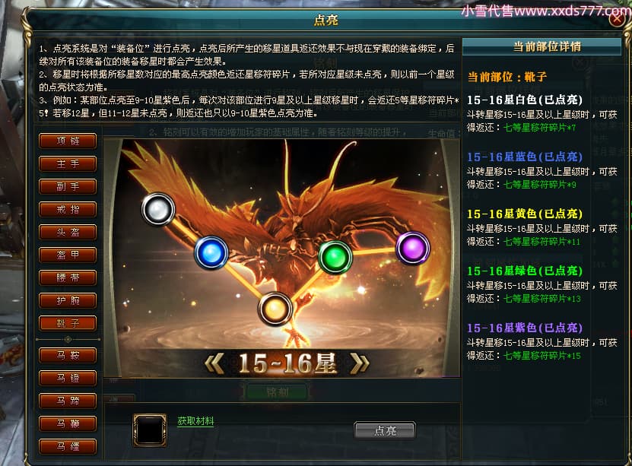The height and width of the screenshot is (466, 632).
Task: Switch to the 马鞍 mount slot
Action: (x=68, y=355)
